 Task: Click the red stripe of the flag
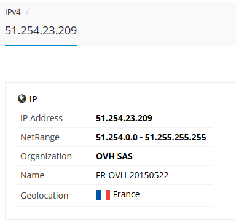[x=108, y=195]
